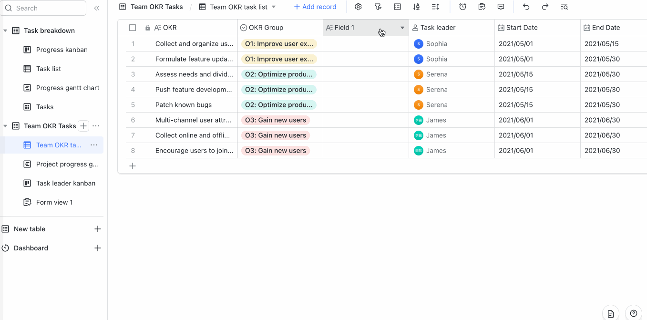Click the undo icon
This screenshot has height=320, width=647.
pos(526,7)
